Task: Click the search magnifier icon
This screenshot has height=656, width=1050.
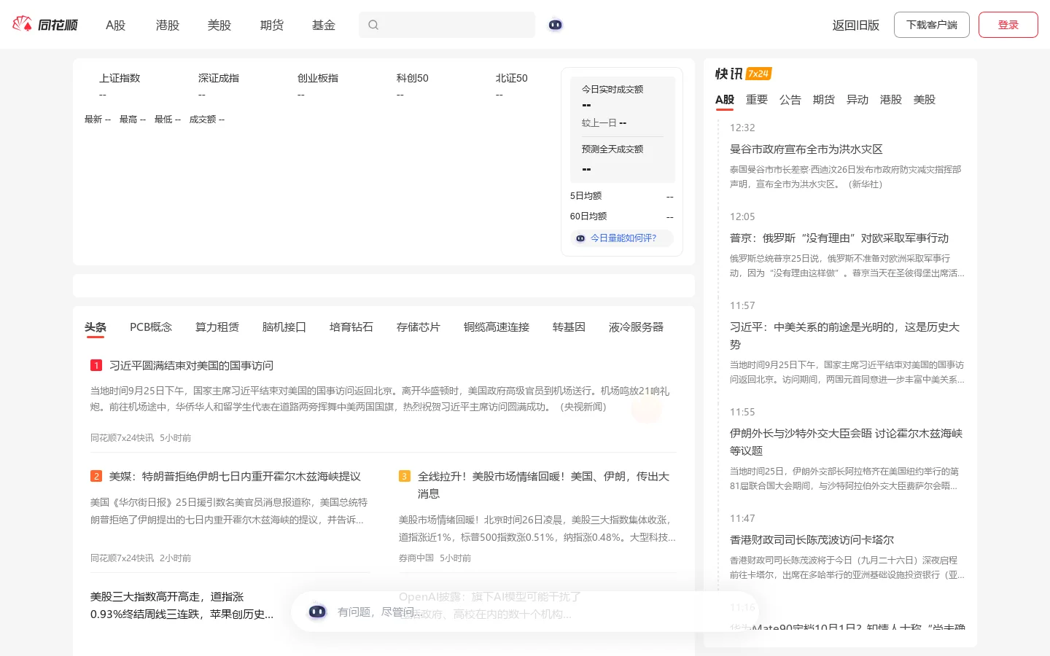Action: tap(373, 25)
